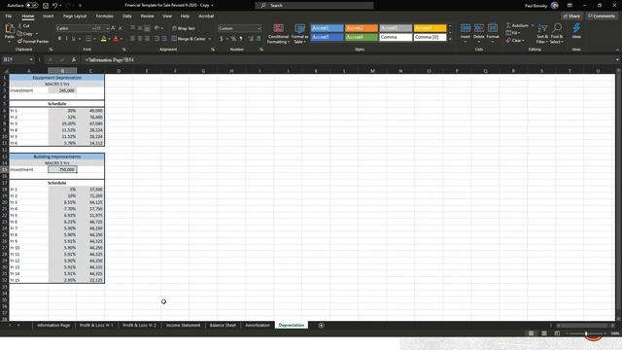Screen dimensions: 622x350
Task: Copy the selected cell
Action: pos(25,34)
